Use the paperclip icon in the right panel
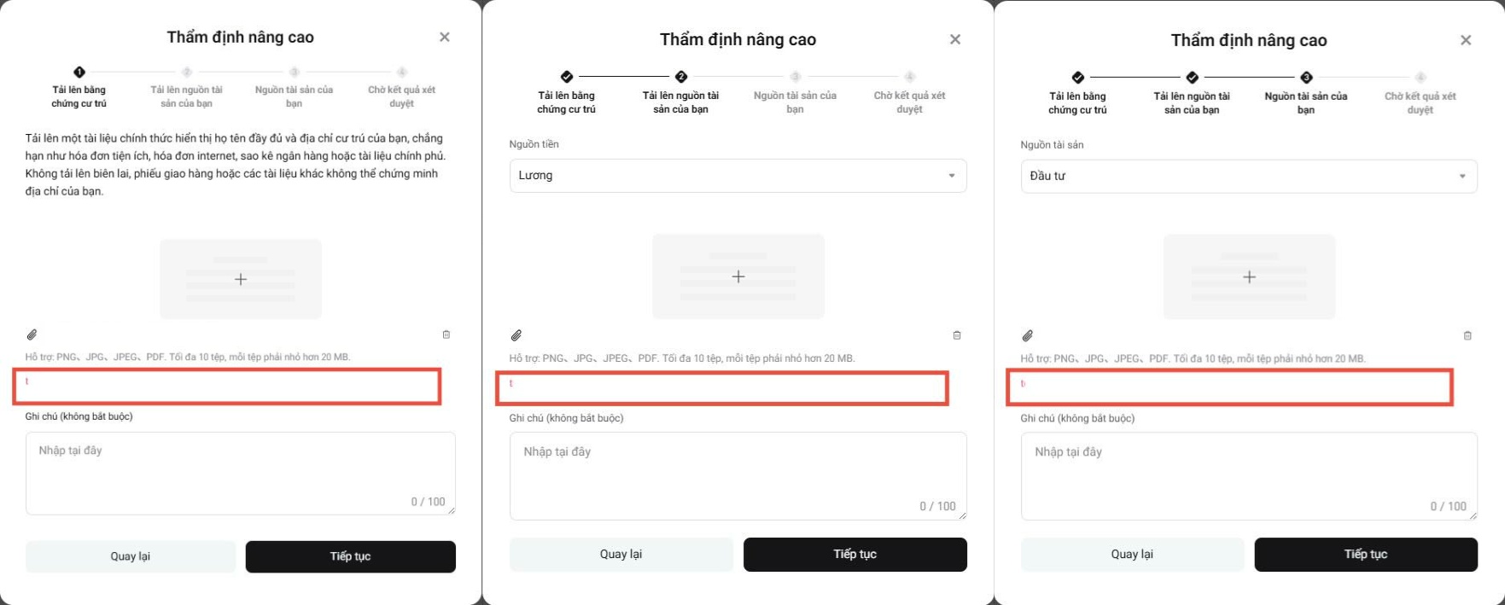The height and width of the screenshot is (605, 1505). (1025, 334)
